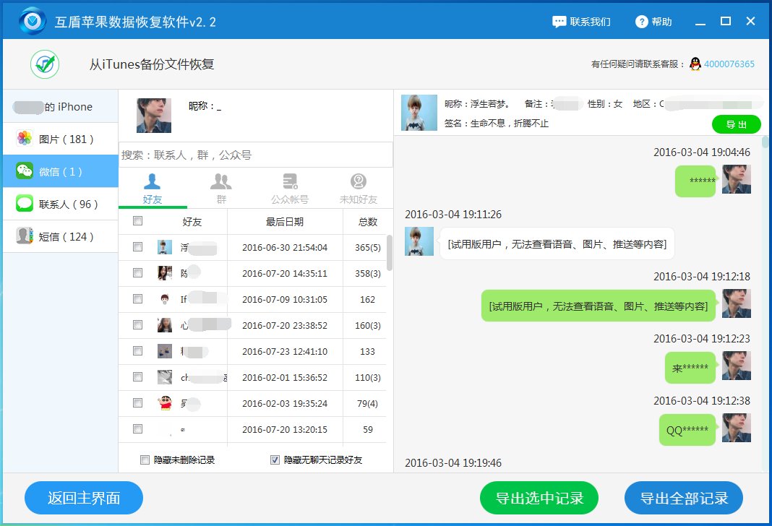Toggle the select-all checkbox in 好友 header
Screen dimensions: 772x526
point(138,221)
